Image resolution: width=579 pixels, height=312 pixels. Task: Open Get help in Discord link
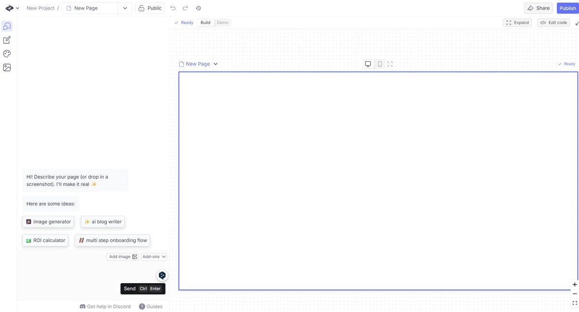click(105, 306)
